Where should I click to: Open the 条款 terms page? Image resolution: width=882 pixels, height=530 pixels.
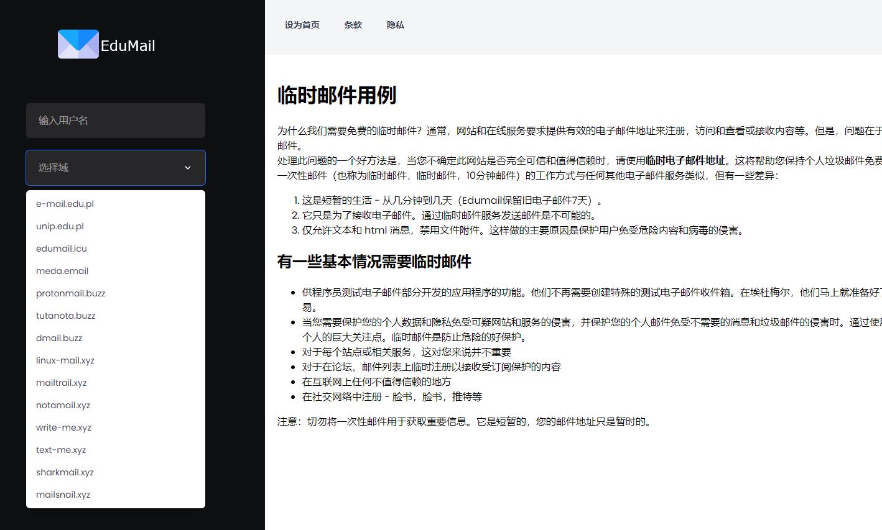353,25
